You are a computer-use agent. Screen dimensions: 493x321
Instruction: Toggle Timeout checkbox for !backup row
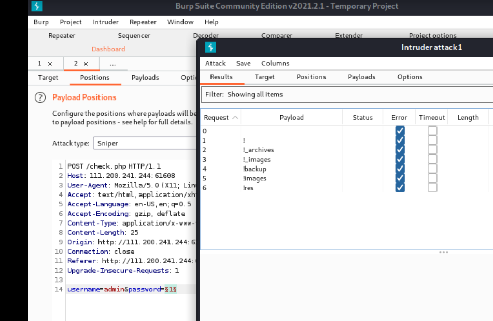click(432, 169)
